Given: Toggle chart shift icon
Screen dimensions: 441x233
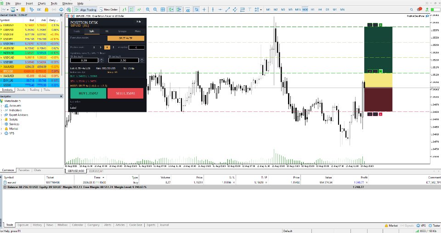Looking at the screenshot, I should point(179,10).
